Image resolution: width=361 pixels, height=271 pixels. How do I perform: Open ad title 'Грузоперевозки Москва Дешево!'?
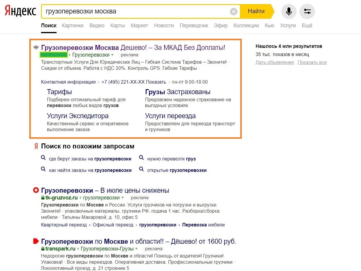coord(133,48)
